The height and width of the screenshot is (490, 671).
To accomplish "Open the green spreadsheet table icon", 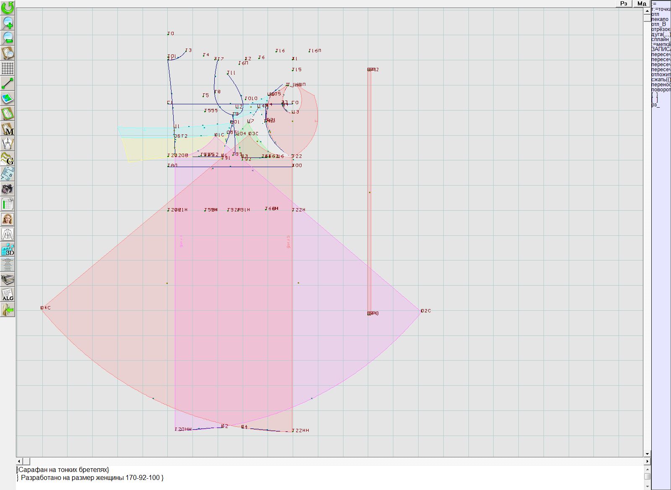I will coord(8,204).
